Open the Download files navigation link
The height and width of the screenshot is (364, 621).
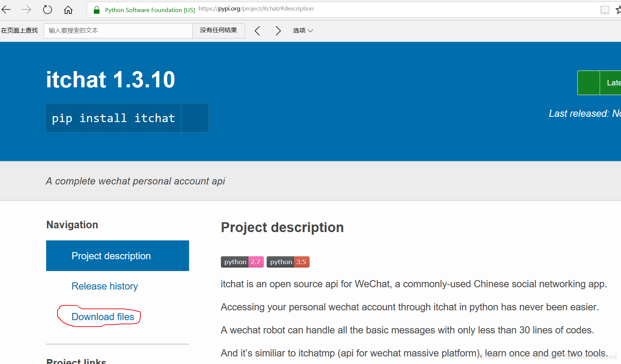tap(103, 317)
